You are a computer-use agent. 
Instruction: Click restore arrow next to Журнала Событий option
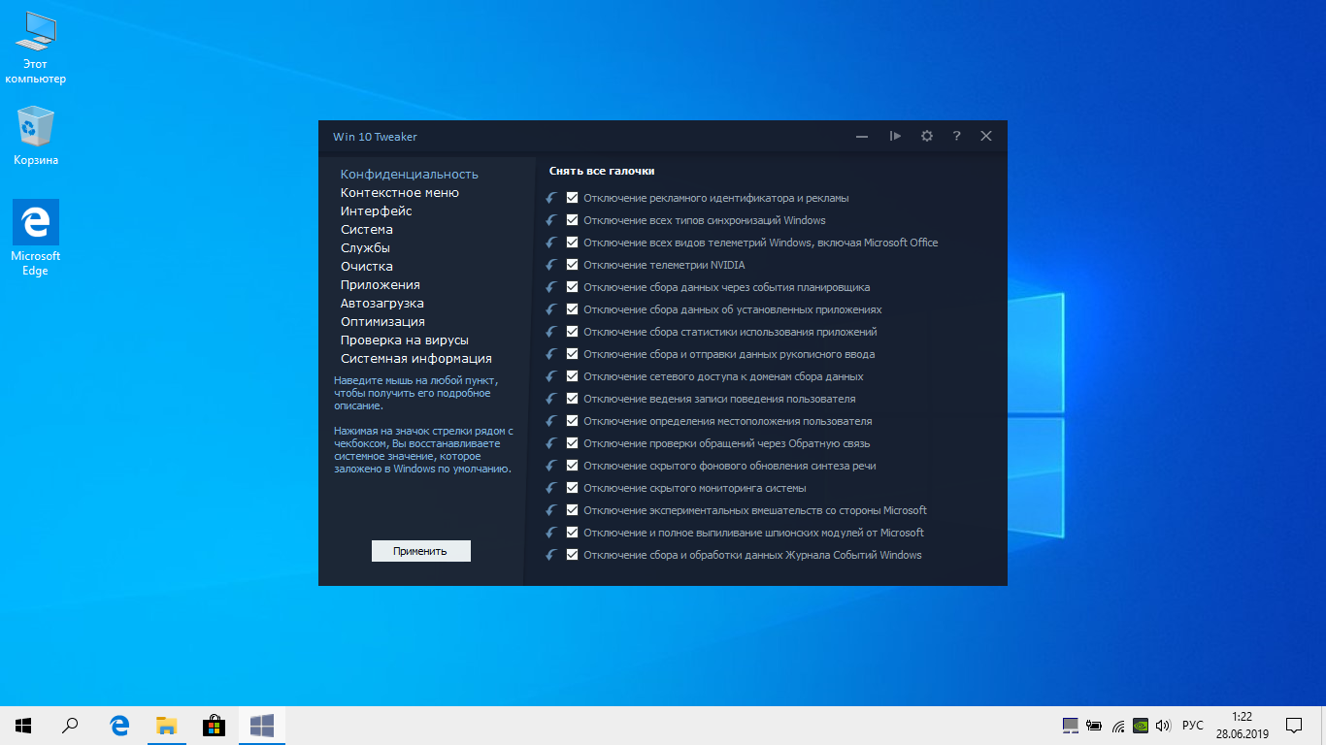click(x=551, y=555)
